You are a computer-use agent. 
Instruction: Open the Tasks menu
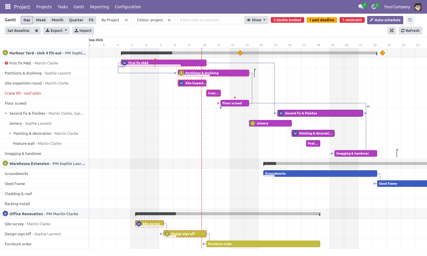click(x=63, y=7)
